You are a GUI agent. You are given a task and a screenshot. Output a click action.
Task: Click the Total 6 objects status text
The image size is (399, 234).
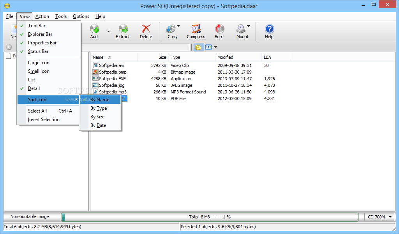pyautogui.click(x=42, y=227)
